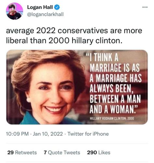The height and width of the screenshot is (163, 154).
Task: View the 29 Retweets list
Action: coord(22,153)
